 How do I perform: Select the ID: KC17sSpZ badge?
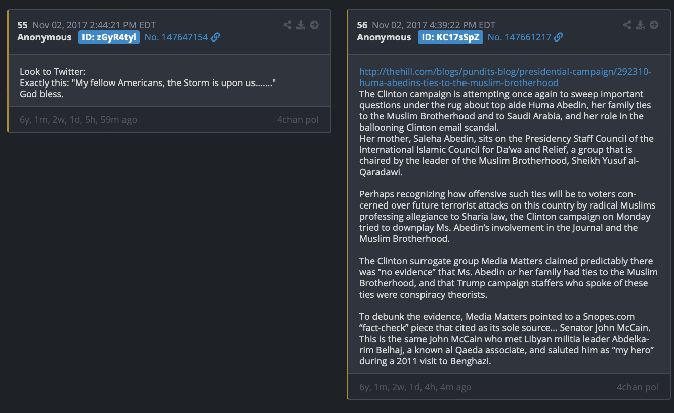450,37
